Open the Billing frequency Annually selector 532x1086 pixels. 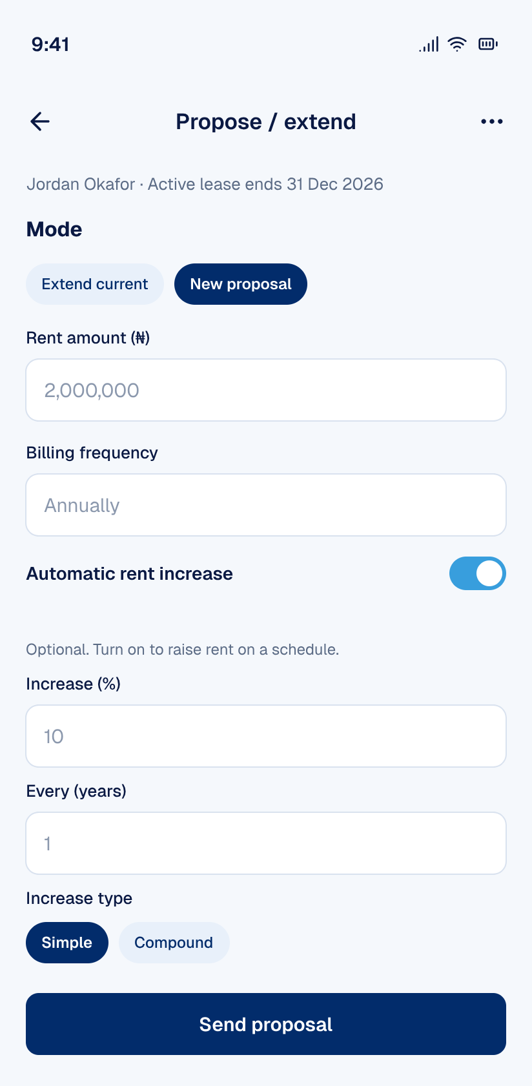click(266, 505)
